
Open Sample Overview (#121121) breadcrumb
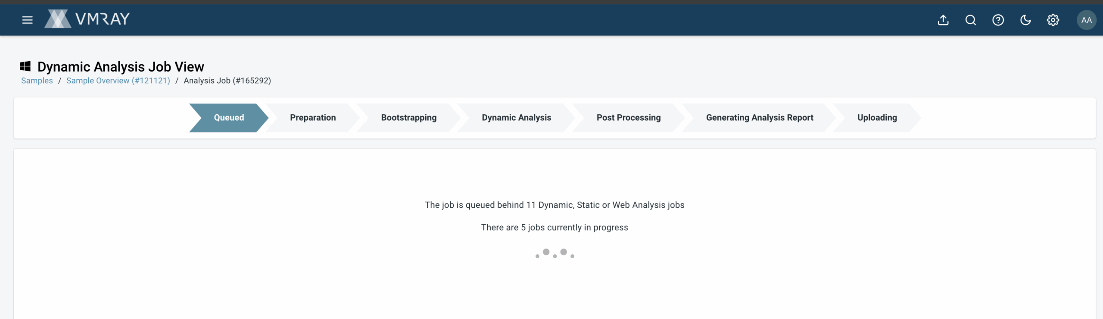(118, 81)
